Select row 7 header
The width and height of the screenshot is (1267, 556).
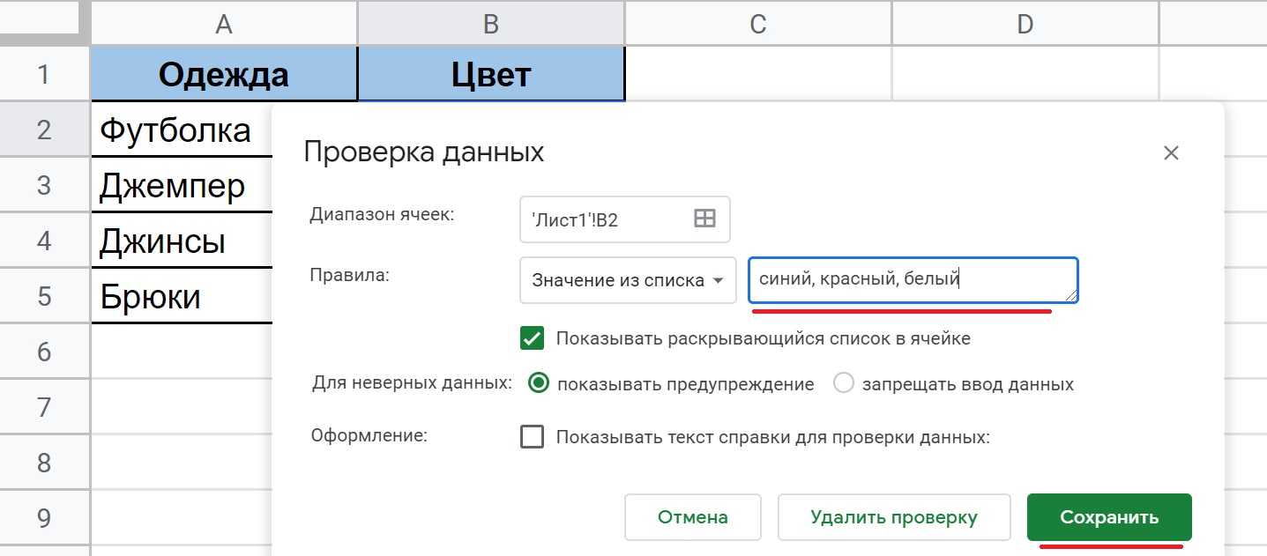point(44,407)
